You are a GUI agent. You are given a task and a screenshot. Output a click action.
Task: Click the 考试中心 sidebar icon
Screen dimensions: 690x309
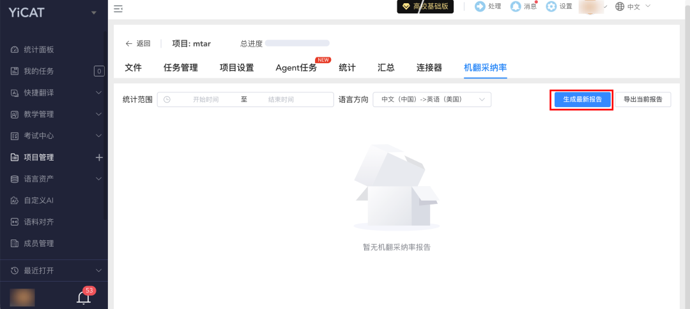(15, 136)
